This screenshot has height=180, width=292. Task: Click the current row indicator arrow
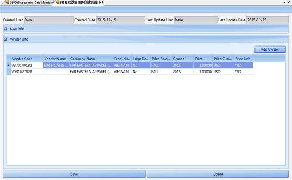click(x=8, y=65)
